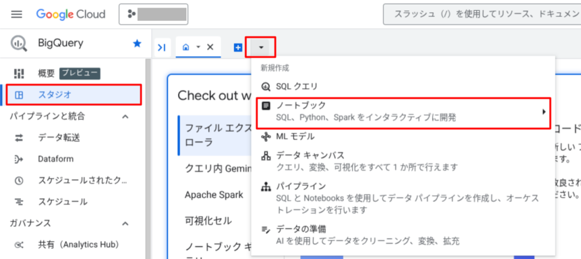Collapse the パイプラインと統合 section

[125, 117]
